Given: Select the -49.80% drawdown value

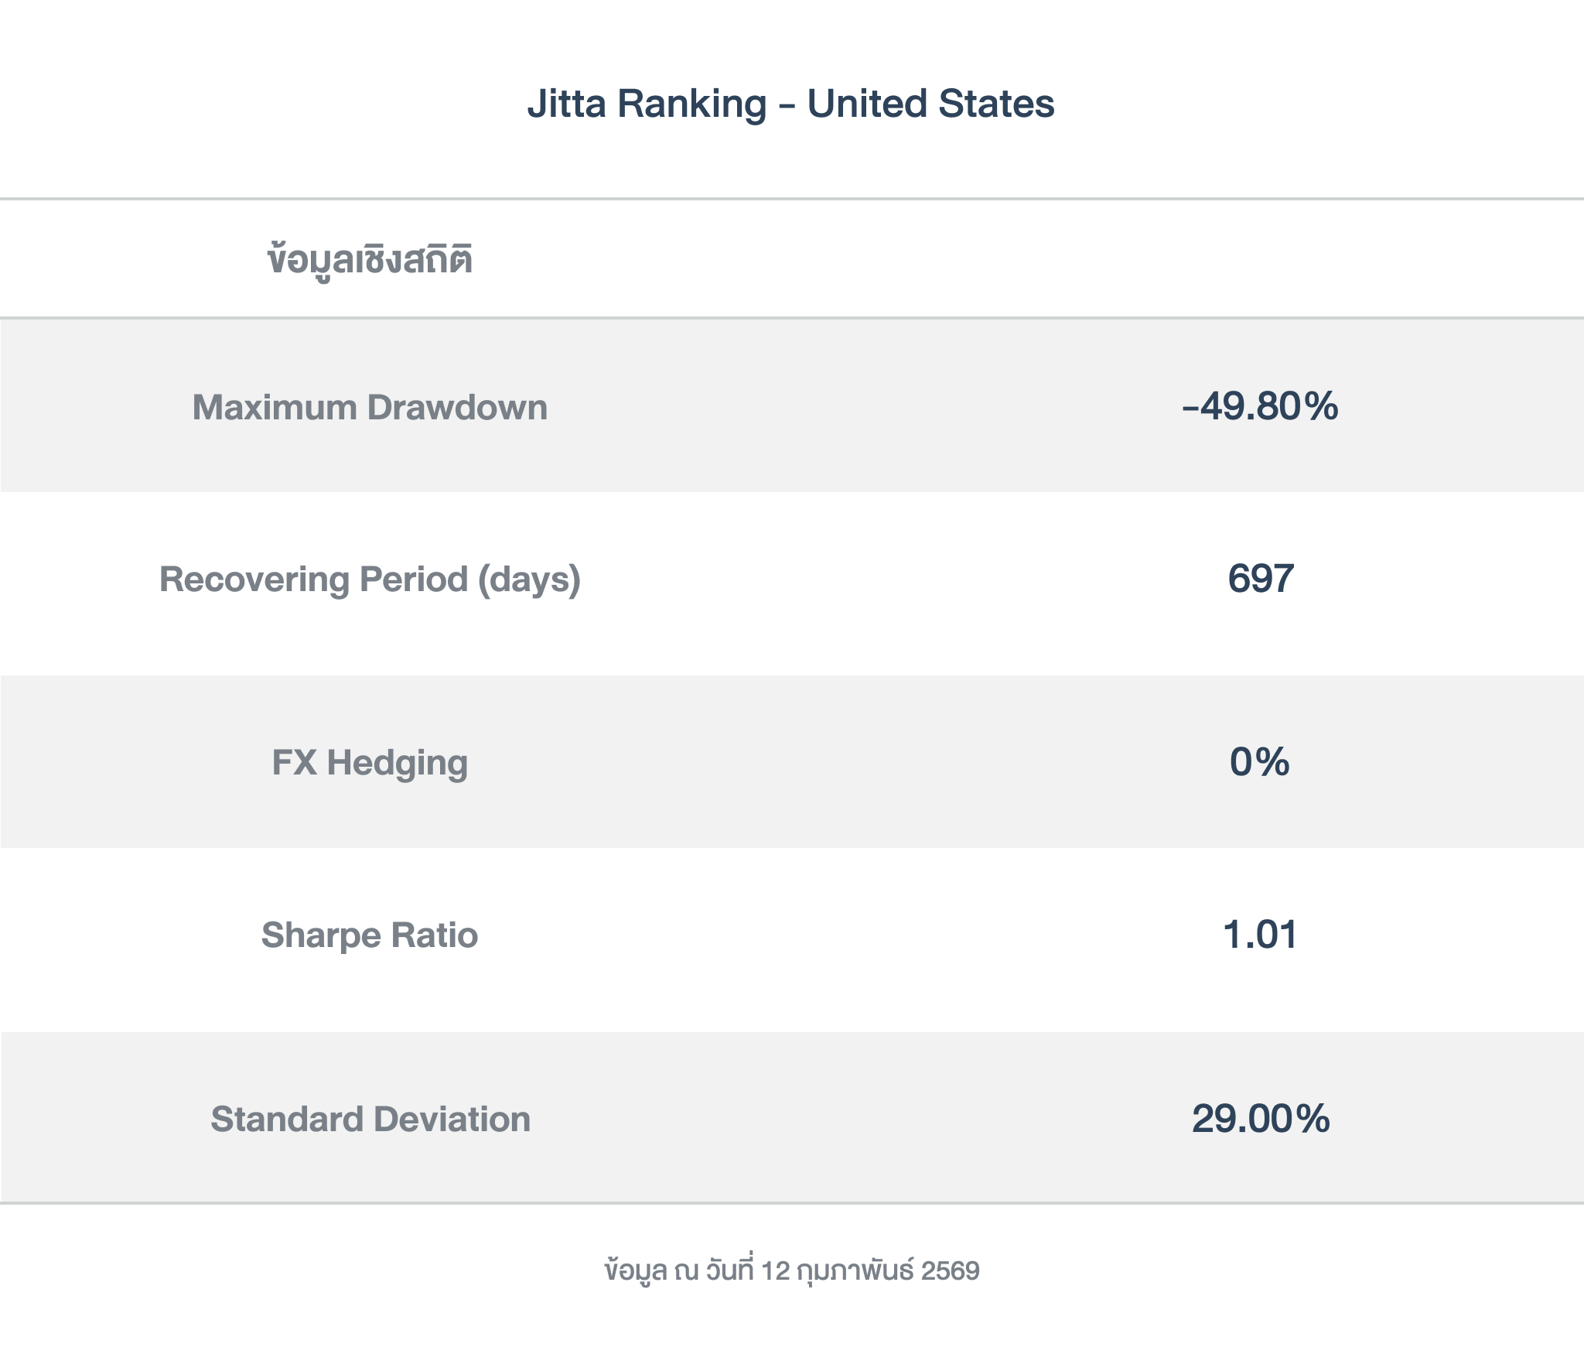Looking at the screenshot, I should coord(1260,406).
